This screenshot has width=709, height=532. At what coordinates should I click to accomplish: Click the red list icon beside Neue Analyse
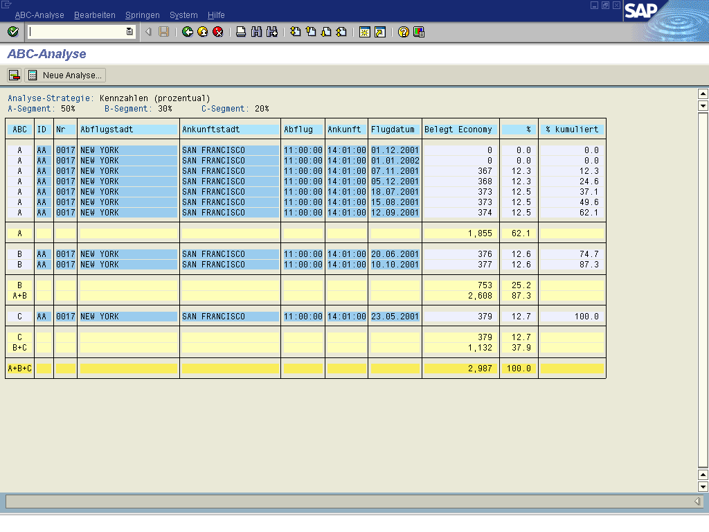tap(14, 75)
